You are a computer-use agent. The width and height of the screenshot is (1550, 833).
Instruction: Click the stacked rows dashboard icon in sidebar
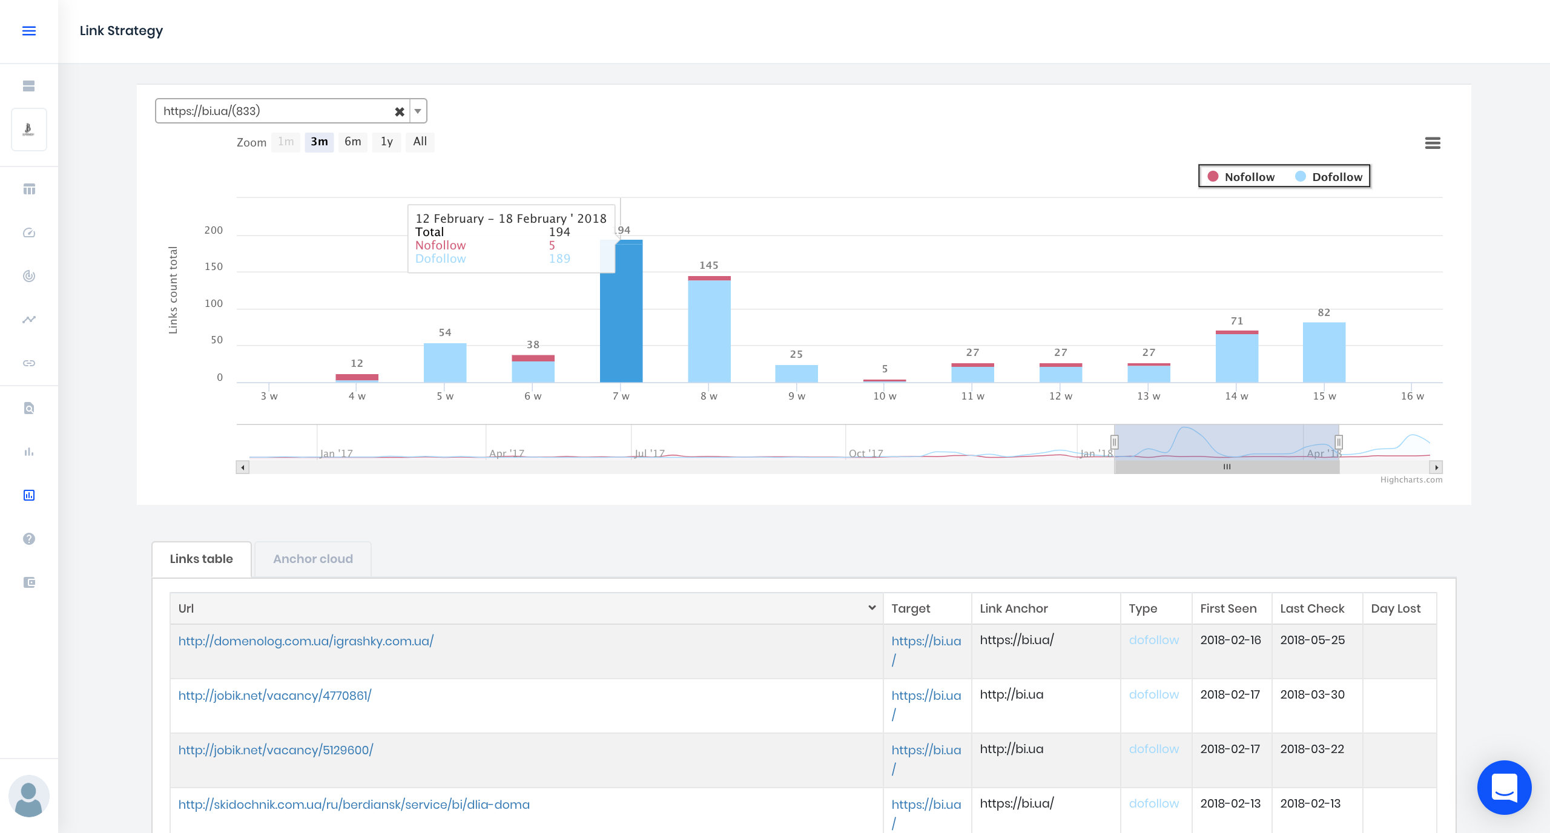point(29,86)
